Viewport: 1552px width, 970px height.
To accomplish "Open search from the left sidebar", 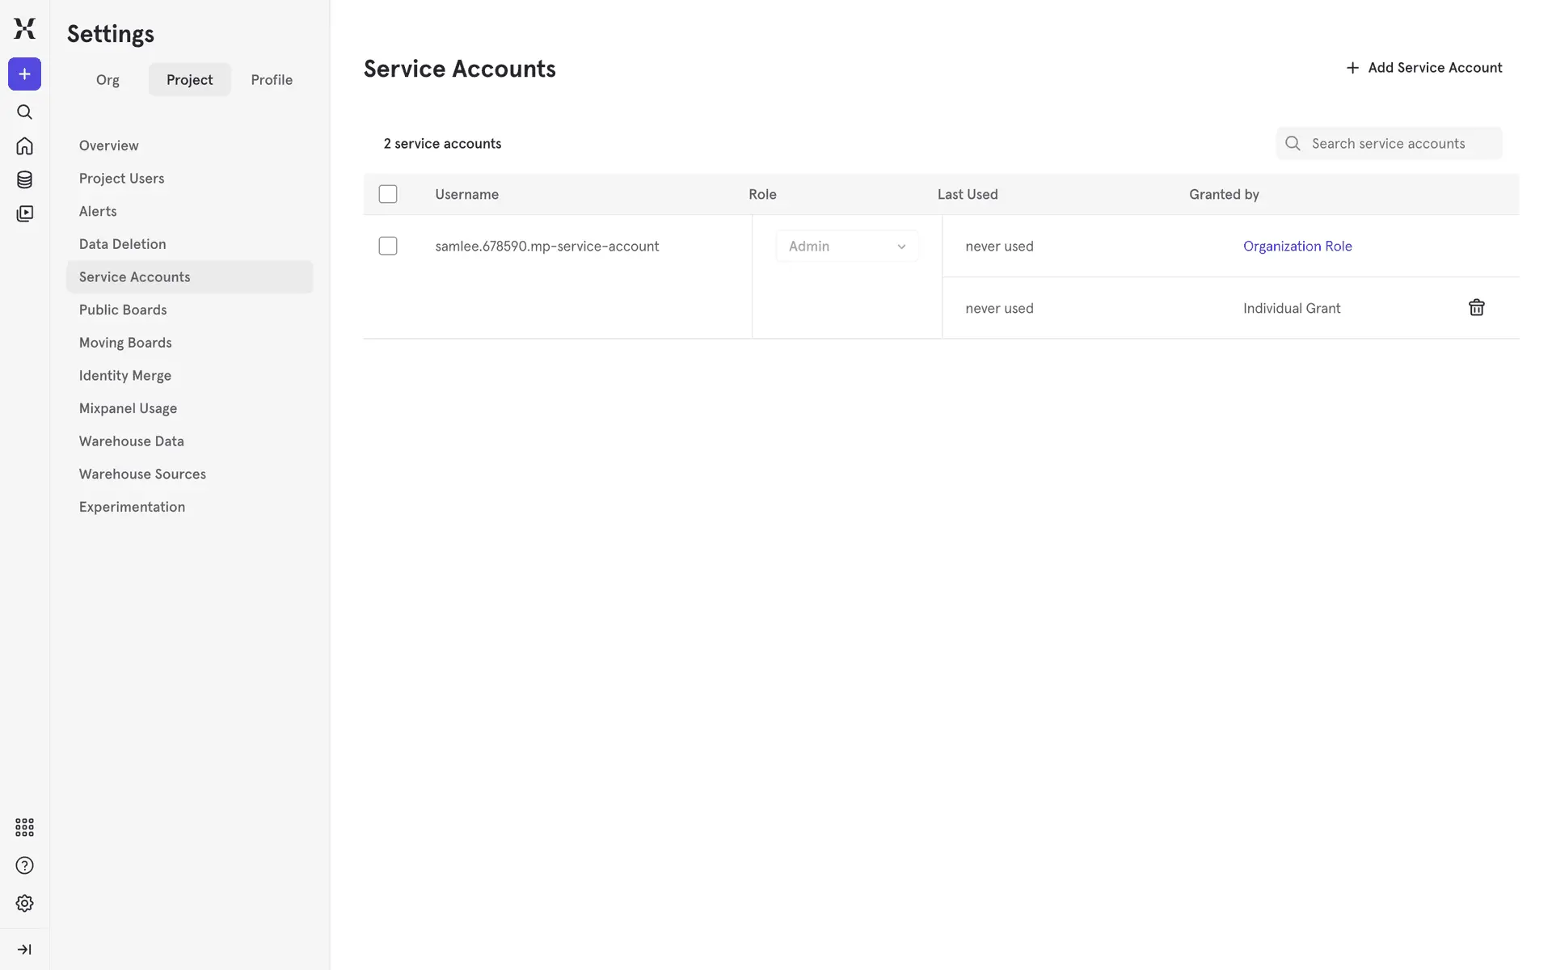I will click(x=24, y=112).
